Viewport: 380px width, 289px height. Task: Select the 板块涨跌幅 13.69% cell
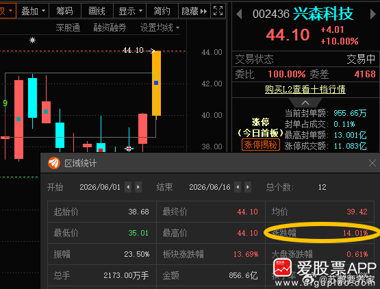(211, 254)
